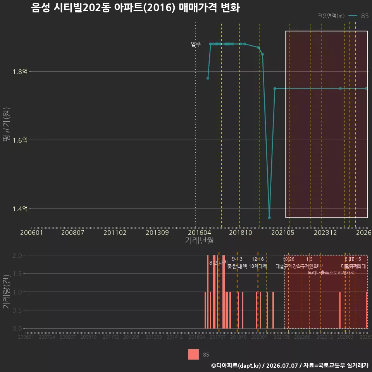Click the lowest data point near 1.4억

pos(269,217)
